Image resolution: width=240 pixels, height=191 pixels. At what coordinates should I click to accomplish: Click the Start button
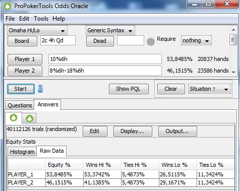21,89
